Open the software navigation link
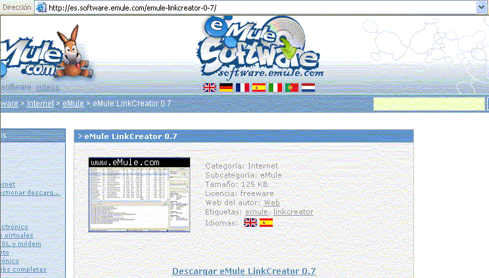The height and width of the screenshot is (278, 489). tap(16, 87)
